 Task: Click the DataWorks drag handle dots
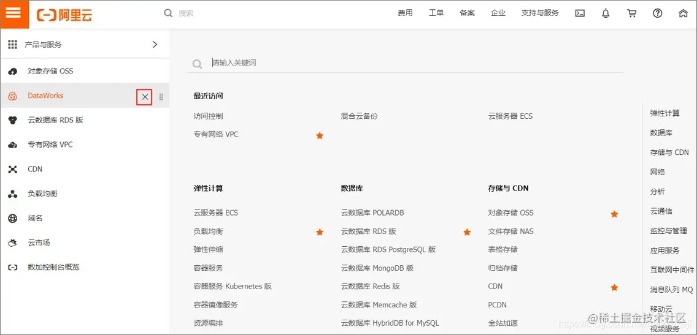tap(161, 97)
